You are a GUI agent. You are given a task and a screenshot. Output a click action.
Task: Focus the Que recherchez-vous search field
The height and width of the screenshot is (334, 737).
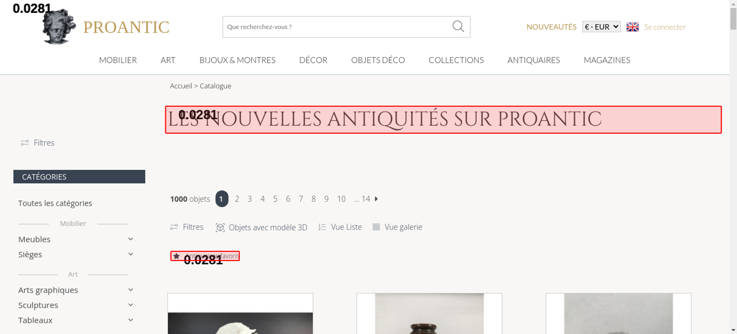[337, 27]
